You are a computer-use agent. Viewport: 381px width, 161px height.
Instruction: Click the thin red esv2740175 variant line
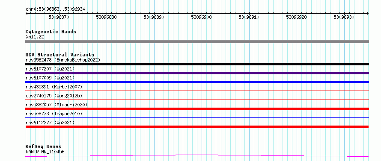(x=197, y=100)
